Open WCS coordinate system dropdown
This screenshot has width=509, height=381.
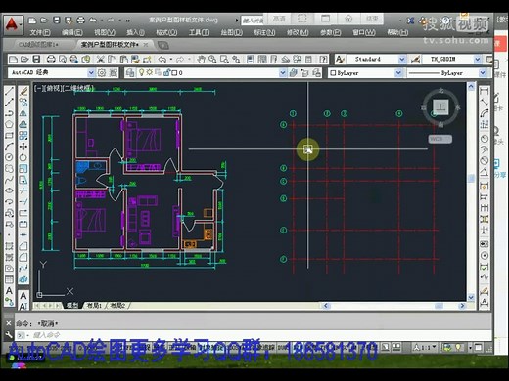pyautogui.click(x=440, y=139)
